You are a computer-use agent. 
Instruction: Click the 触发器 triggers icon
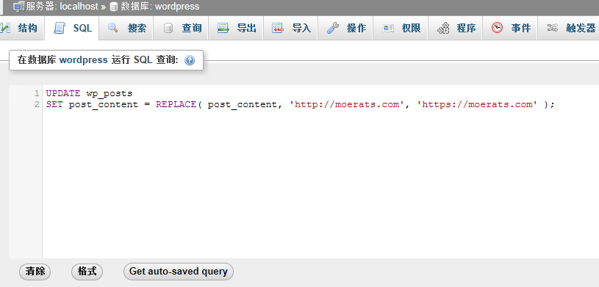pos(553,28)
